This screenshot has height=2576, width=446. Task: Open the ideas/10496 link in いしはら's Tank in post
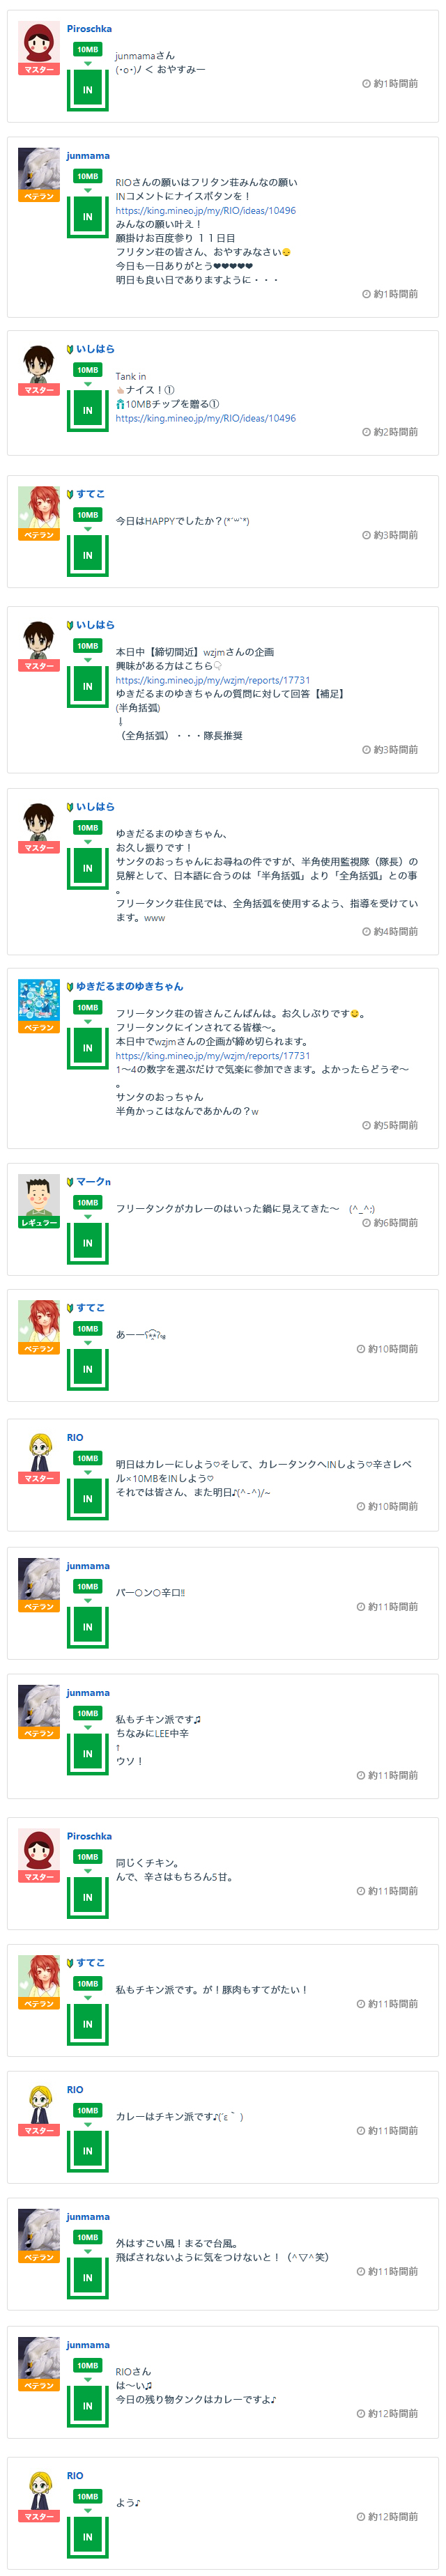click(205, 419)
